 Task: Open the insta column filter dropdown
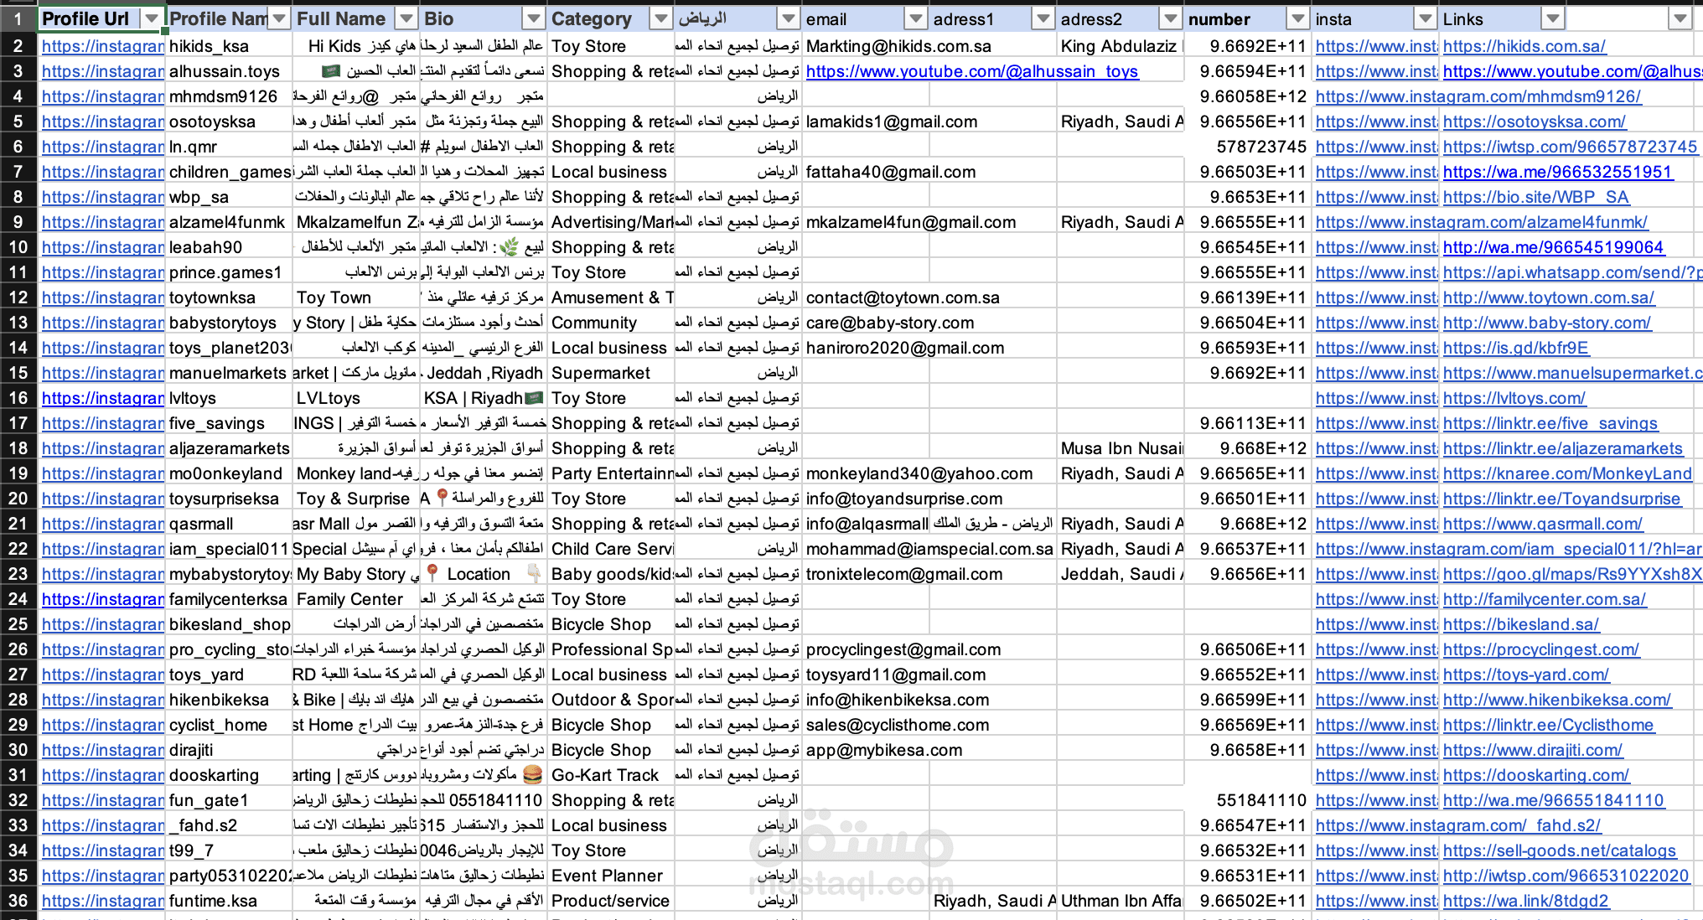coord(1426,18)
